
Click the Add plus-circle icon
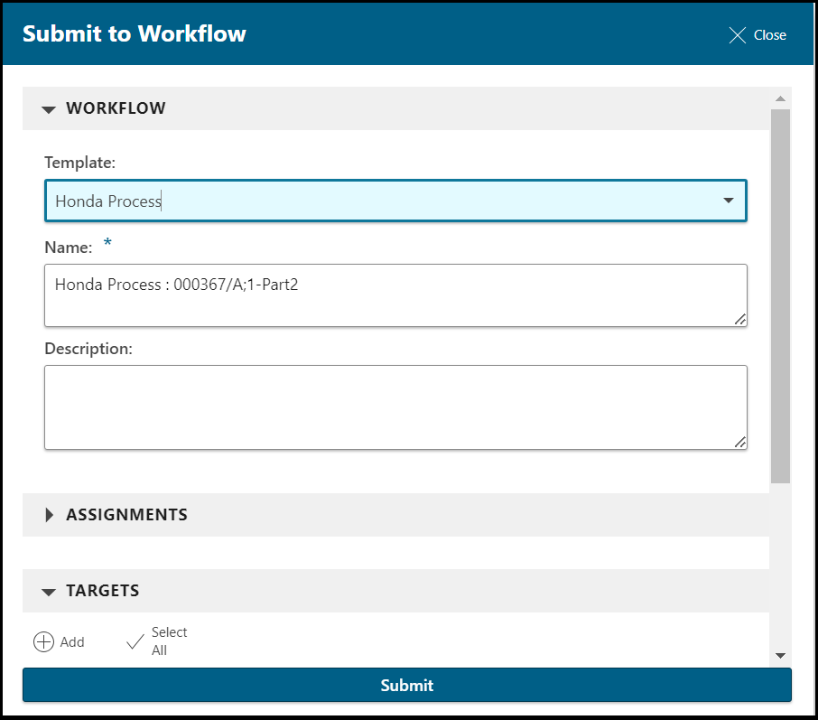tap(43, 642)
